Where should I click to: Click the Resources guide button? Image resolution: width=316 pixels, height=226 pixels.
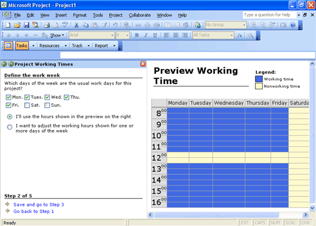[x=50, y=45]
